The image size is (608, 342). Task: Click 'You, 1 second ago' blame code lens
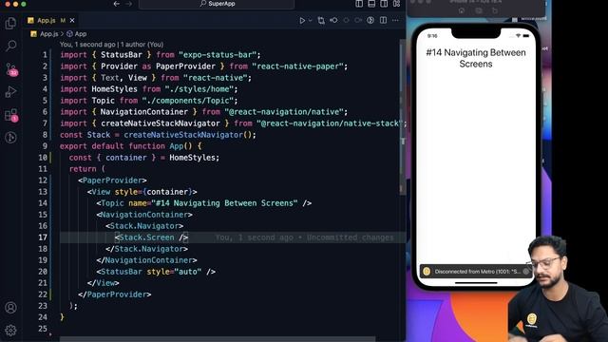tap(87, 45)
